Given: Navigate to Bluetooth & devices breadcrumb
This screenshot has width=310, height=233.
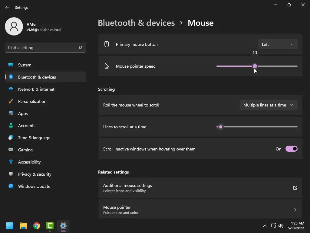Looking at the screenshot, I should coord(136,23).
